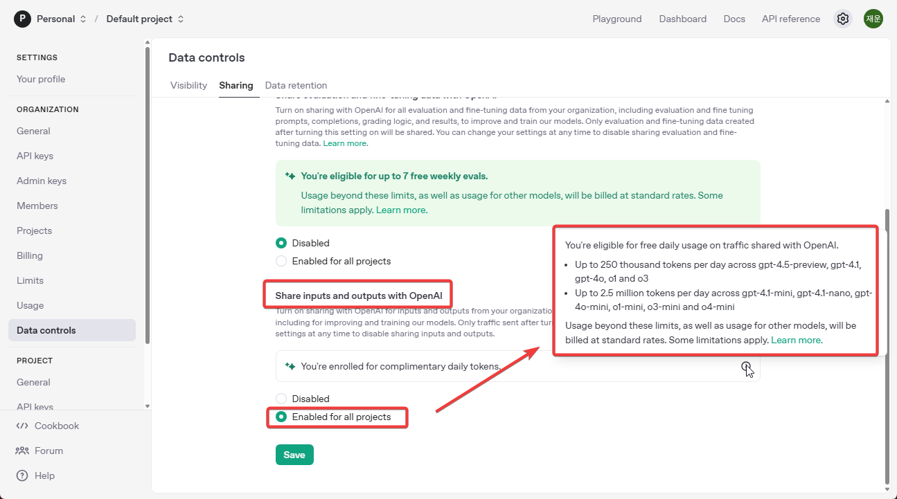Open Dashboard from the top navigation
This screenshot has width=897, height=499.
coord(683,19)
